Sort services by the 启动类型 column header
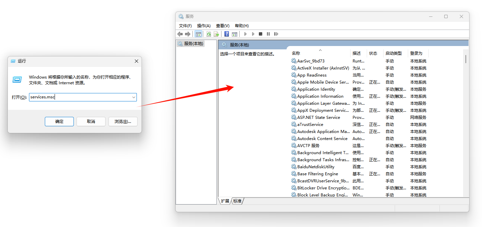Screen dimensions: 482x227 tap(393, 53)
